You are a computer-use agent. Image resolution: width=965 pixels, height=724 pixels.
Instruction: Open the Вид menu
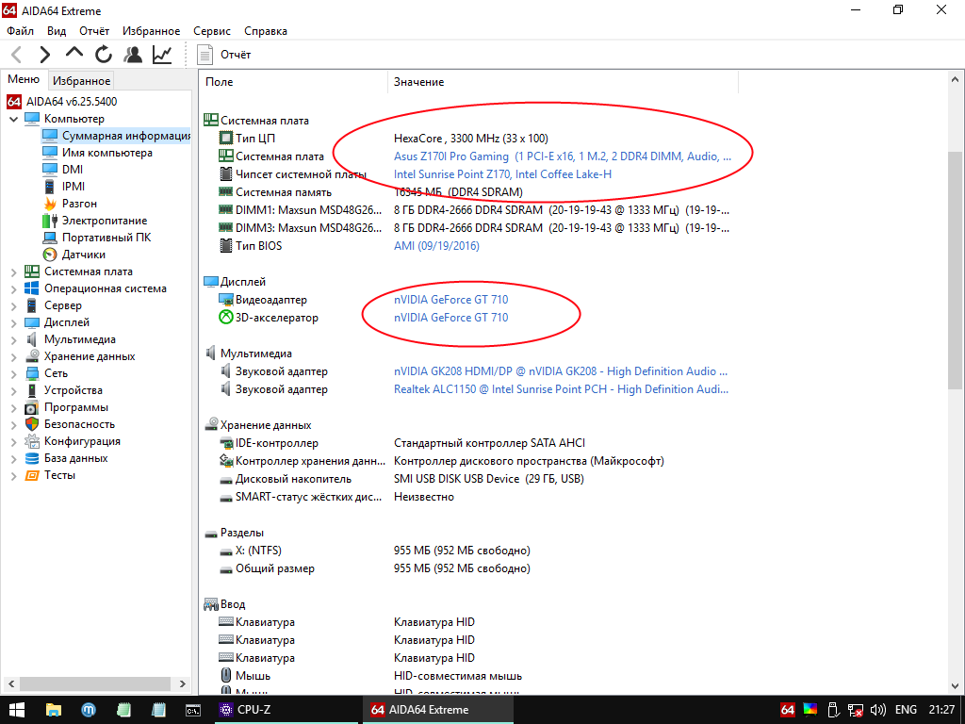pos(57,31)
